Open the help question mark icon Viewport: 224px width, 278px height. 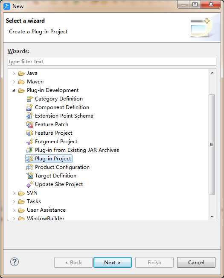click(x=15, y=262)
